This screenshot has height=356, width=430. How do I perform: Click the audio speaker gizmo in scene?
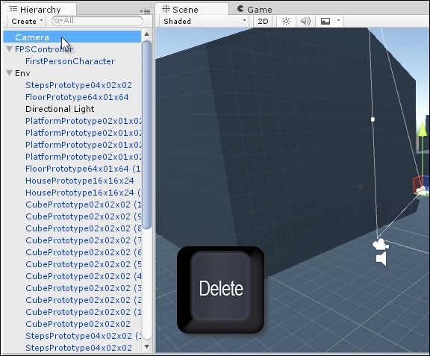381,259
